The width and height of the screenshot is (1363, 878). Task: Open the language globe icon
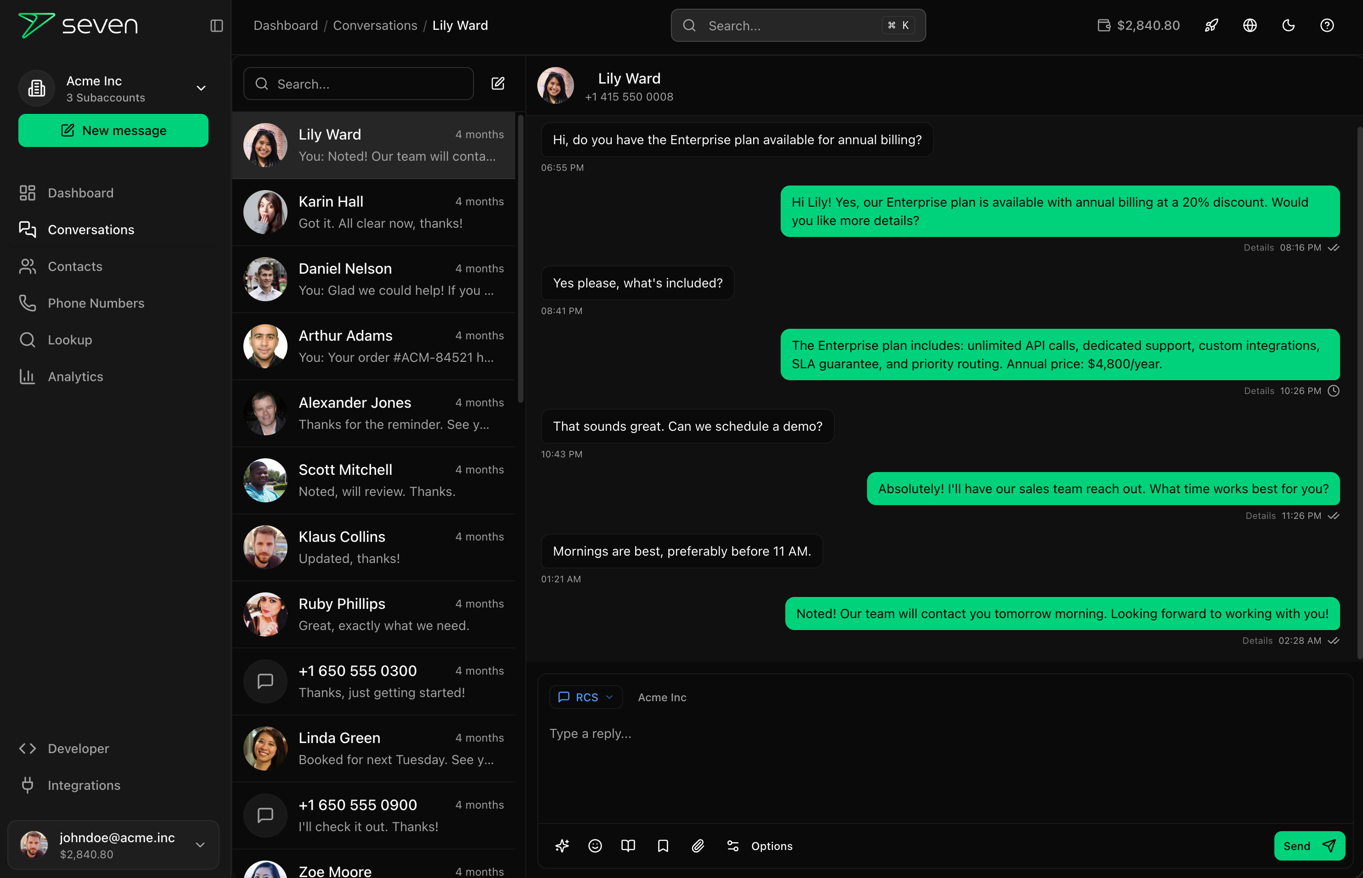[x=1250, y=26]
